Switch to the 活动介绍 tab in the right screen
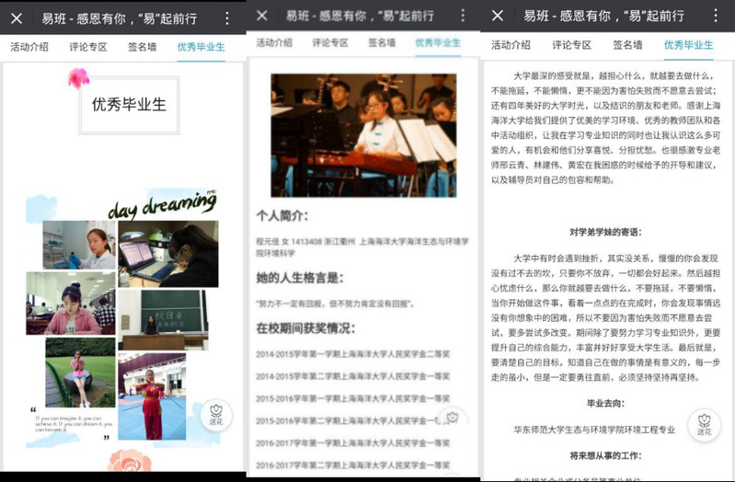The width and height of the screenshot is (735, 482). click(x=511, y=44)
